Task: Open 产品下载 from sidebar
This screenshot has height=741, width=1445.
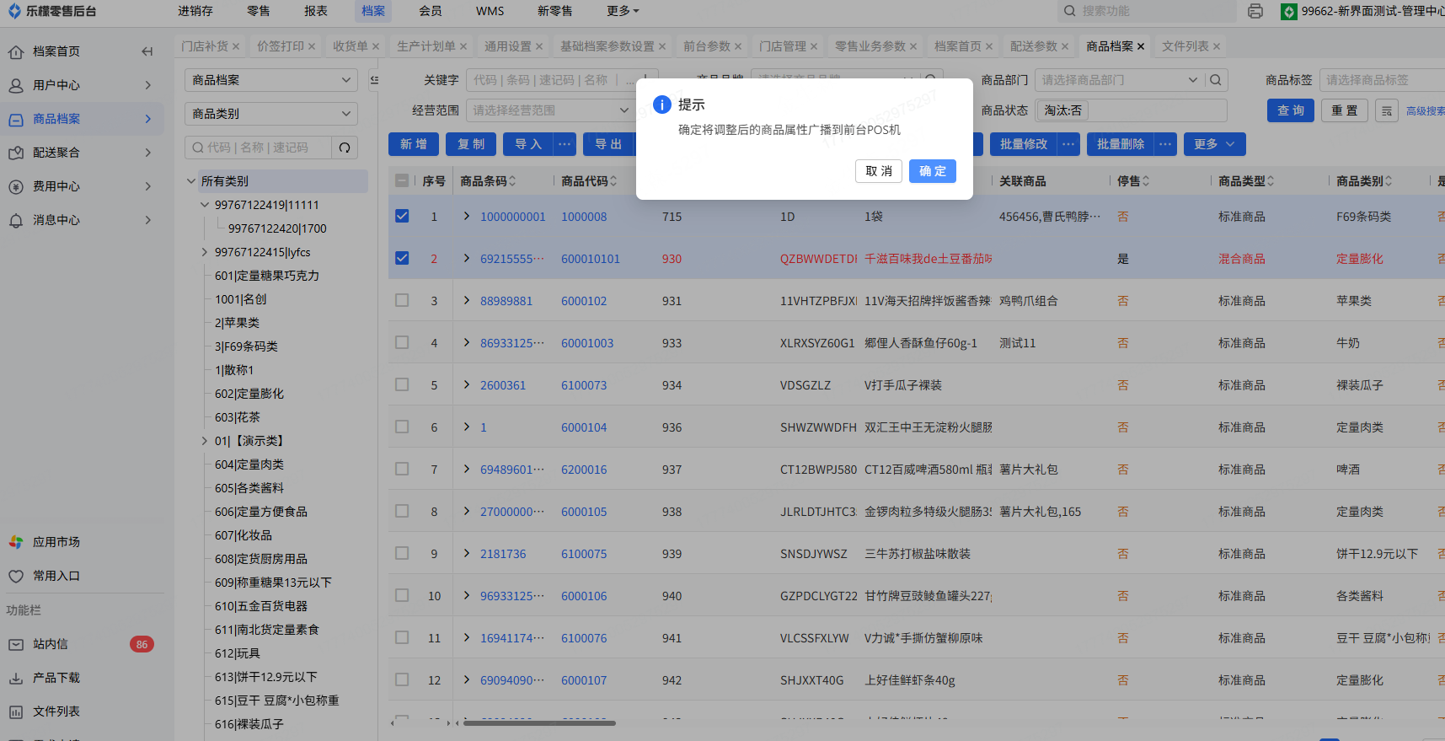Action: [x=56, y=678]
